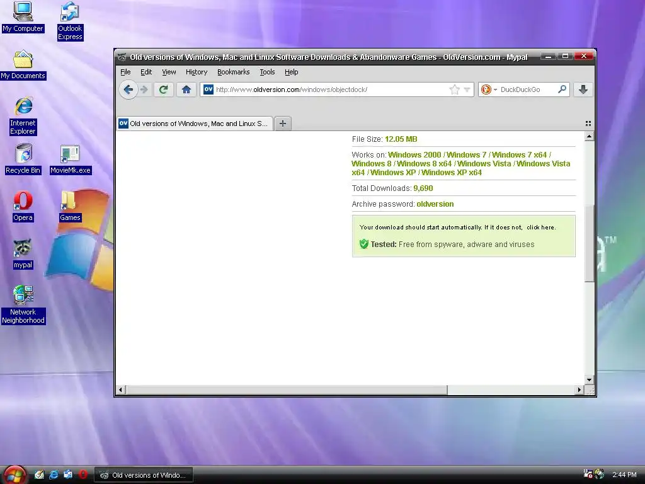The width and height of the screenshot is (645, 484).
Task: Click the green Tested shield icon
Action: 363,244
